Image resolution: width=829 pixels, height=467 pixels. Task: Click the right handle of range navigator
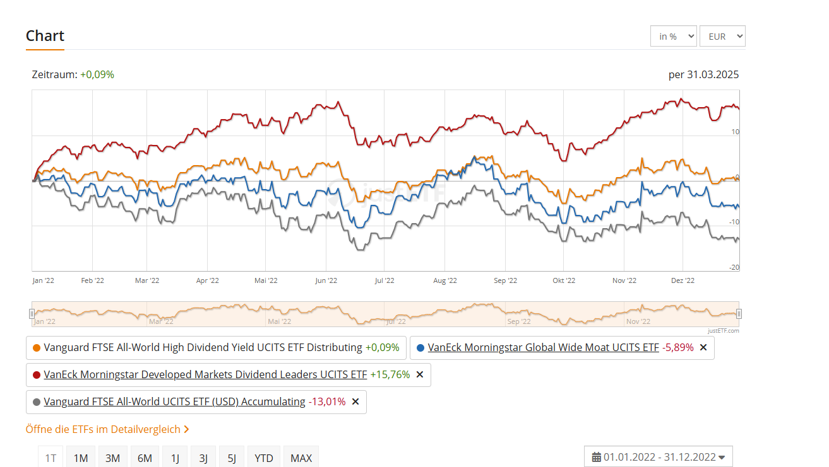739,314
